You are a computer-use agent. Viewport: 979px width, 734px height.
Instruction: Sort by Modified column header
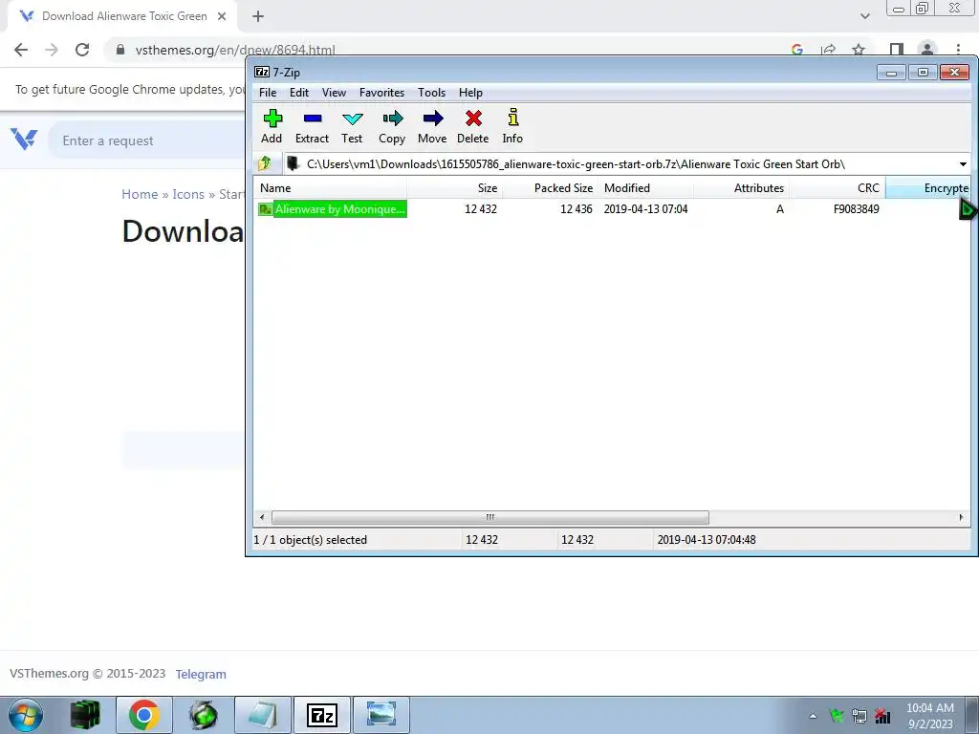pos(645,188)
